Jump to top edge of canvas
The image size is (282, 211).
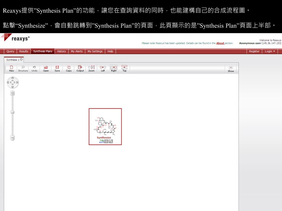click(12, 78)
